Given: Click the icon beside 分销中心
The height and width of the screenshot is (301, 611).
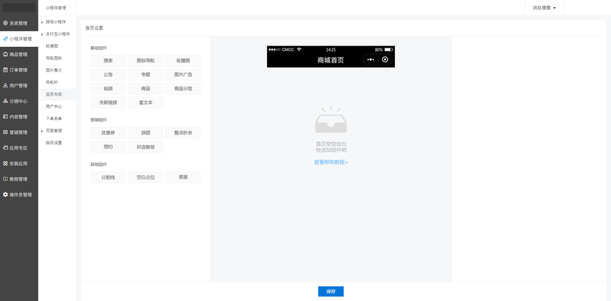Looking at the screenshot, I should 5,102.
